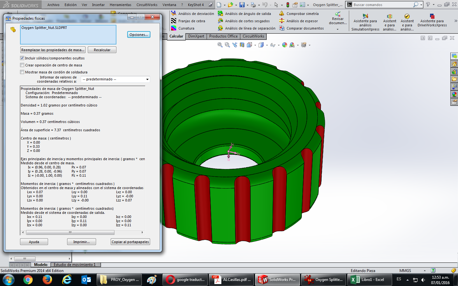
Task: Enable Crear operación de centro de masa
Action: [x=22, y=65]
